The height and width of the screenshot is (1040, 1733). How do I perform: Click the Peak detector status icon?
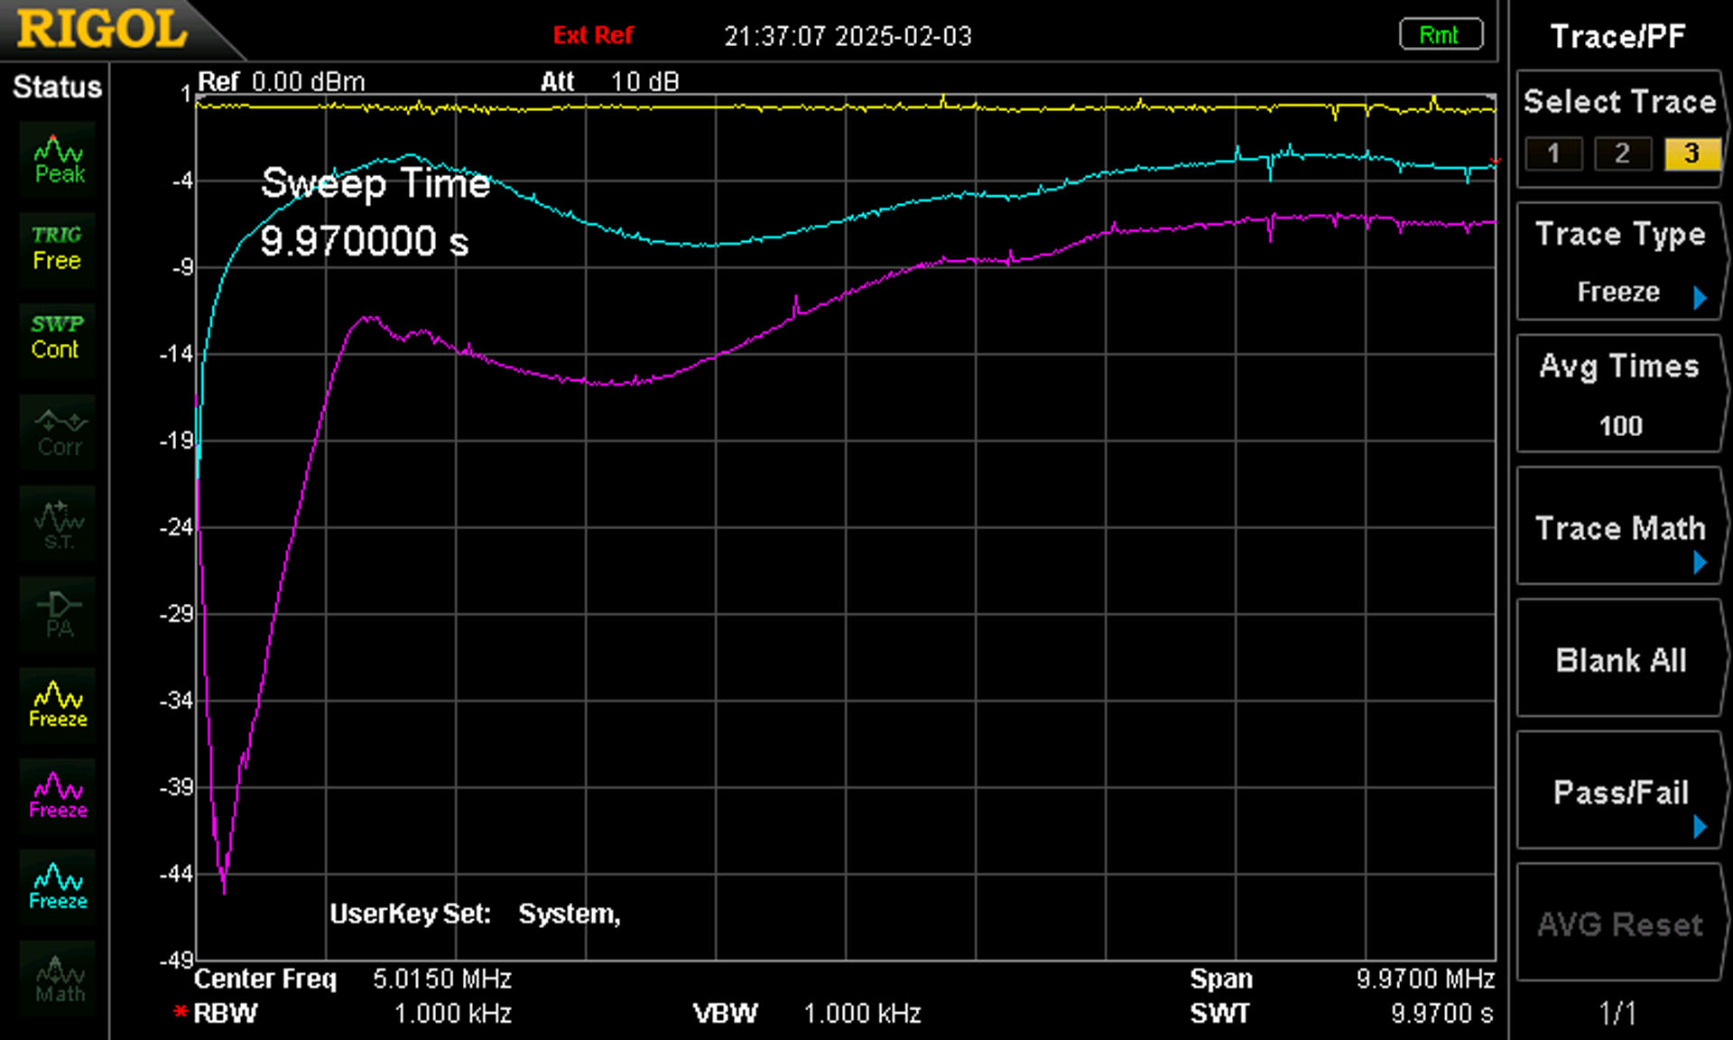point(58,160)
